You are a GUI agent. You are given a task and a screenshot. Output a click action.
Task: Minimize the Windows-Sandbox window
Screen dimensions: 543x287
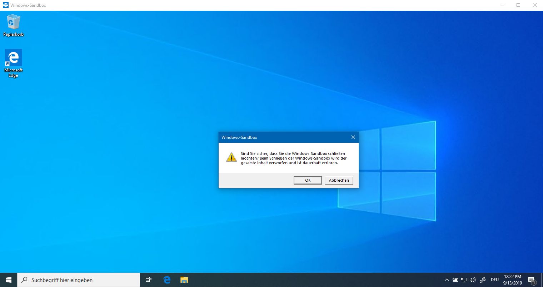pyautogui.click(x=502, y=5)
